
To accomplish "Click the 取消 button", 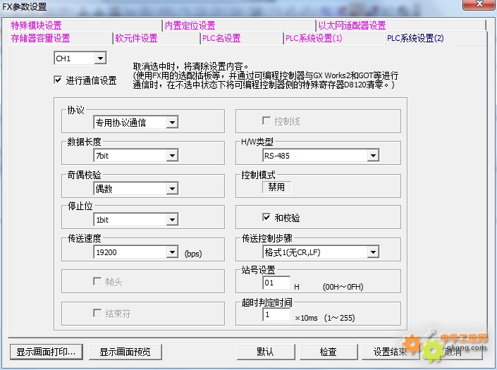I will [x=453, y=352].
